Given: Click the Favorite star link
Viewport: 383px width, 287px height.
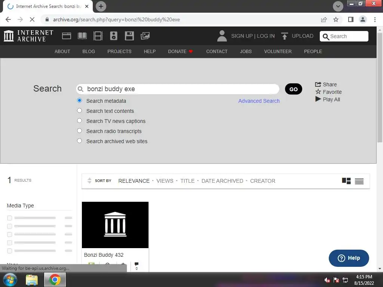Looking at the screenshot, I should (328, 92).
